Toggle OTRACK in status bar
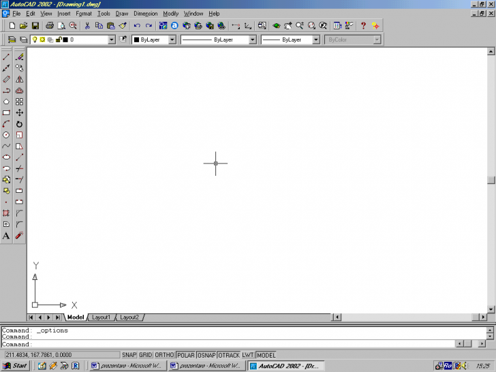 (x=229, y=355)
